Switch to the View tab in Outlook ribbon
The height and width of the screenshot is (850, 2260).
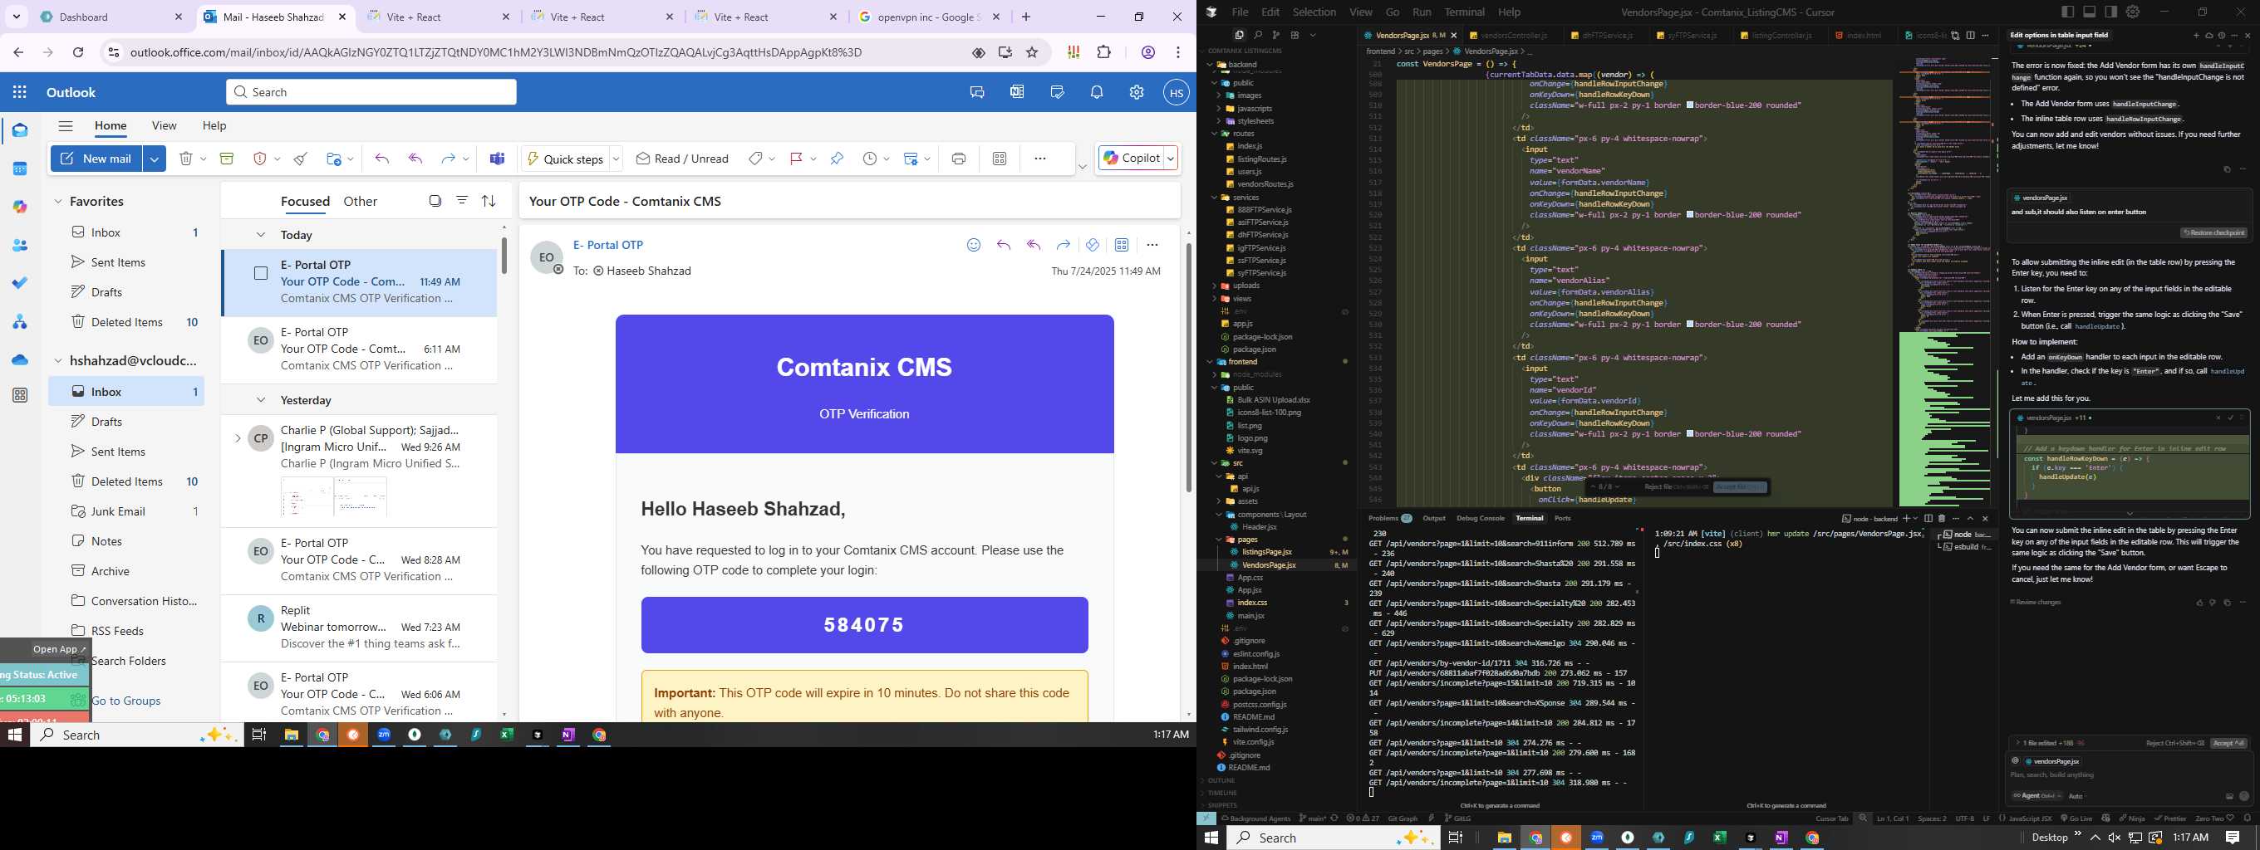click(x=164, y=126)
